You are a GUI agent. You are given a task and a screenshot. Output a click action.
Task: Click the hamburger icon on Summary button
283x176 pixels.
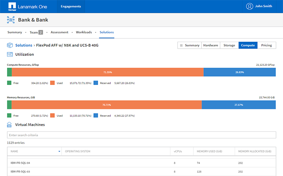181,45
